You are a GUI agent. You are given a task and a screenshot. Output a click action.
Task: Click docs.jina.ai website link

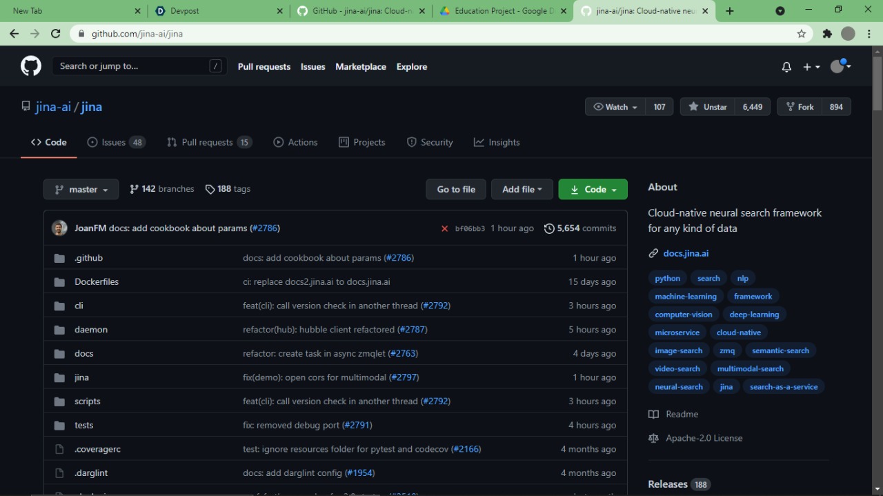click(686, 253)
